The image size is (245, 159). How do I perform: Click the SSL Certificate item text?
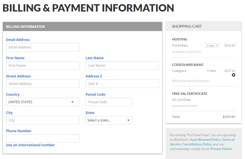coord(181,100)
